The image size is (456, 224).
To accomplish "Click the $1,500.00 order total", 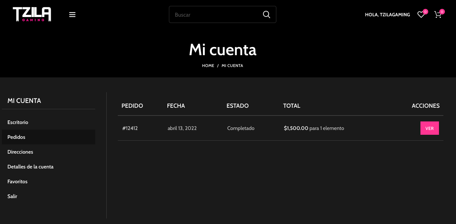I will (x=296, y=128).
